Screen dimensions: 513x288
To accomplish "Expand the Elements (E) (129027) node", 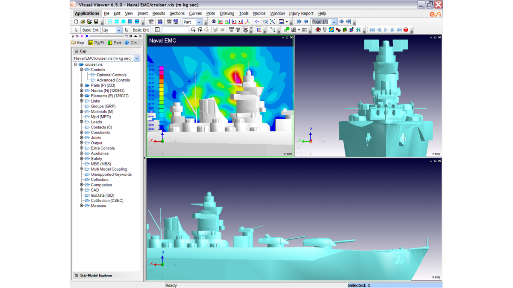I will [x=81, y=96].
